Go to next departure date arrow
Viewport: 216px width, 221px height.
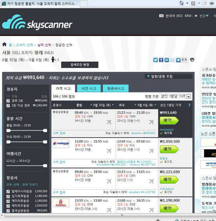pyautogui.click(x=113, y=105)
